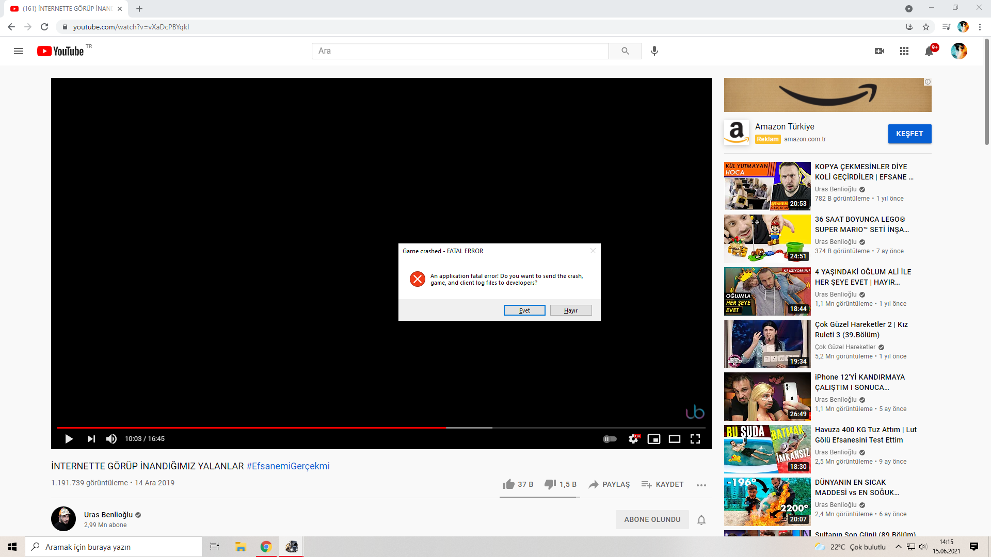This screenshot has height=557, width=991.
Task: Open Çok Güzel Hareketler 2 video thumbnail
Action: tap(768, 343)
